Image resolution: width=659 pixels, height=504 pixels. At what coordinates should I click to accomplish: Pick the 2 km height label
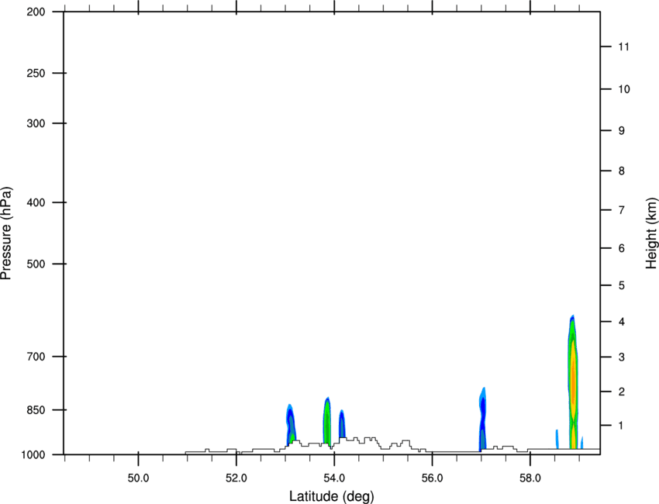[622, 392]
